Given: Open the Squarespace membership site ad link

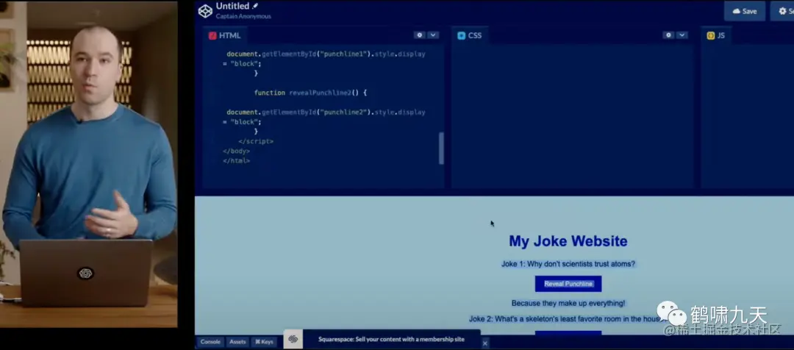Looking at the screenshot, I should (x=391, y=340).
